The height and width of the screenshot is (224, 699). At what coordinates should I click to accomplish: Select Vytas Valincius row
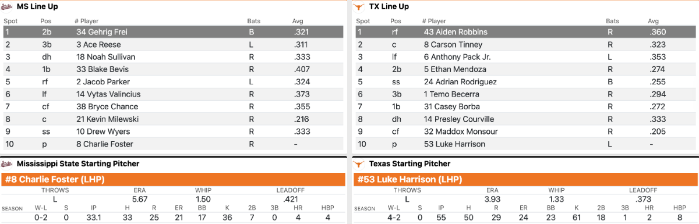click(173, 94)
